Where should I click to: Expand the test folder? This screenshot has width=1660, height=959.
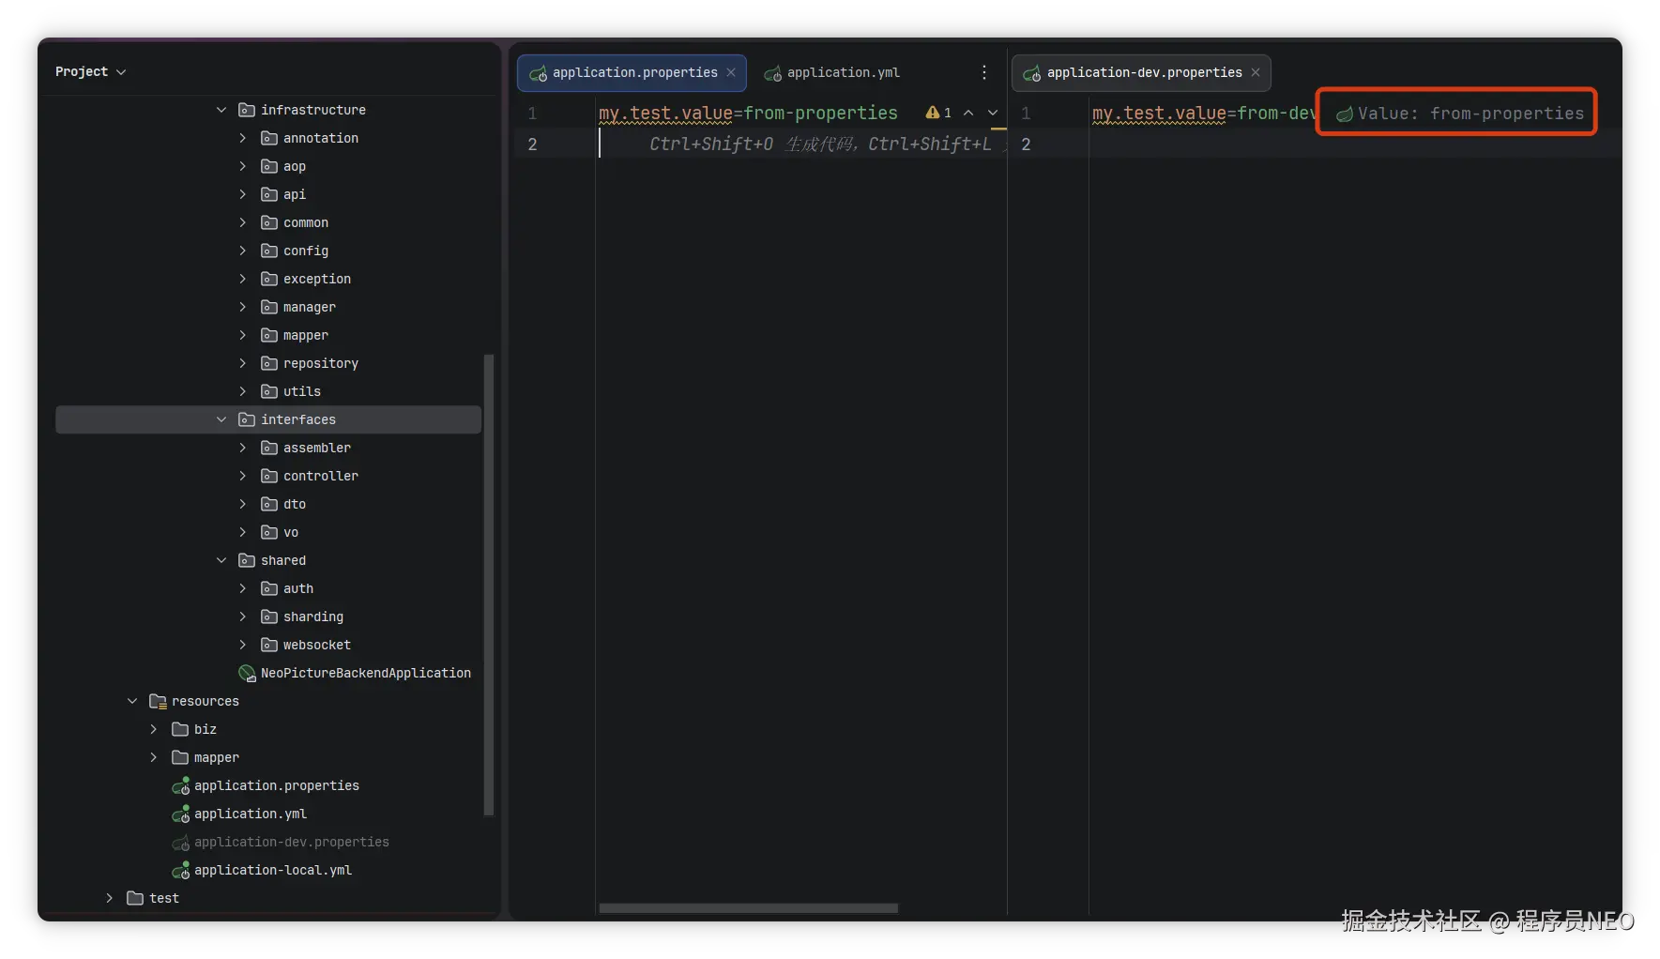click(x=110, y=898)
